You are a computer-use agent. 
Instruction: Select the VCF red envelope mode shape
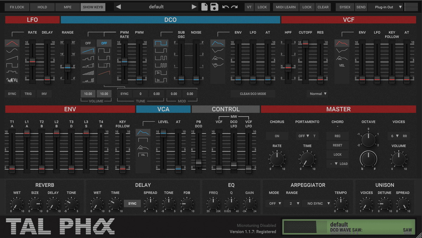coord(342,43)
